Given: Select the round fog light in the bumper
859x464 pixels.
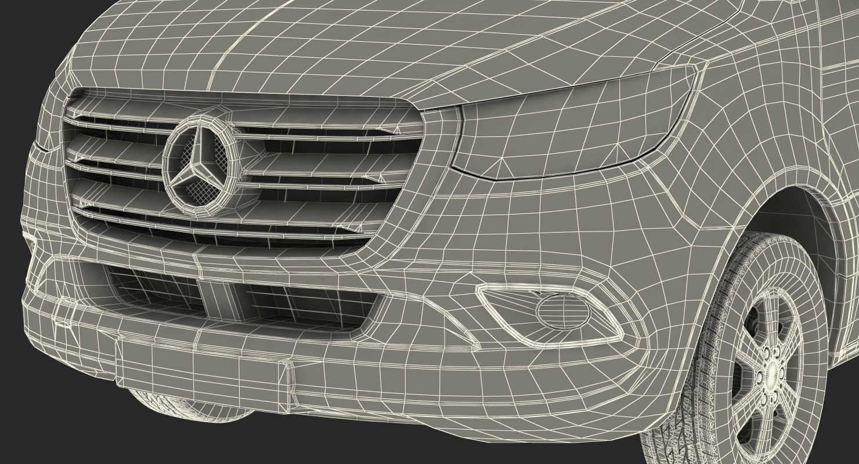Looking at the screenshot, I should (562, 310).
